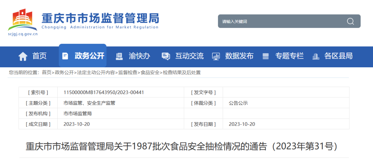Click the 成文日期 value 2023-10-20

coord(77,124)
